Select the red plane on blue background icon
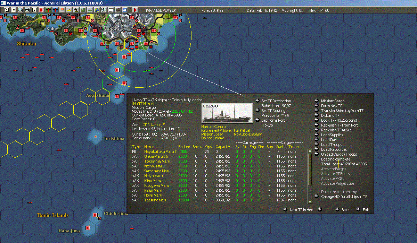417x243 pixels. [56, 10]
